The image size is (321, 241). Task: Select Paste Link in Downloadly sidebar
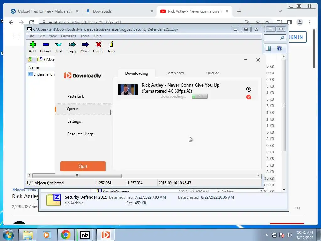76,96
